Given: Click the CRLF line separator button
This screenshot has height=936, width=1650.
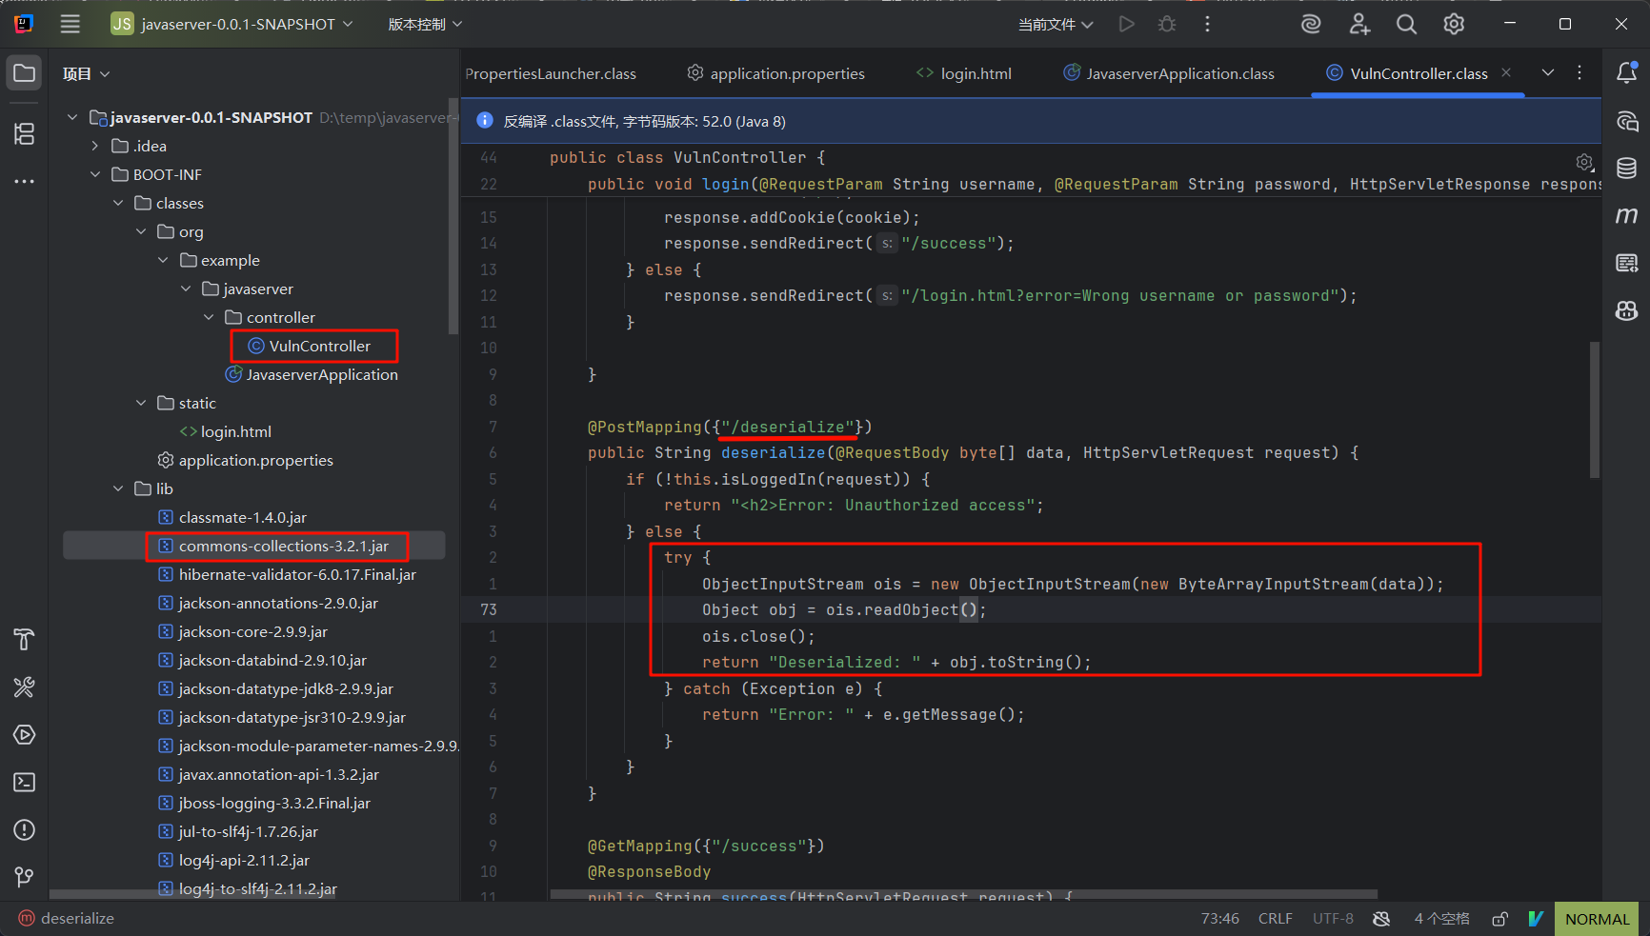Looking at the screenshot, I should (x=1275, y=919).
